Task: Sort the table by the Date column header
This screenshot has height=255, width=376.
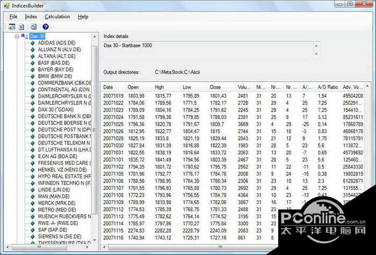Action: tap(113, 87)
